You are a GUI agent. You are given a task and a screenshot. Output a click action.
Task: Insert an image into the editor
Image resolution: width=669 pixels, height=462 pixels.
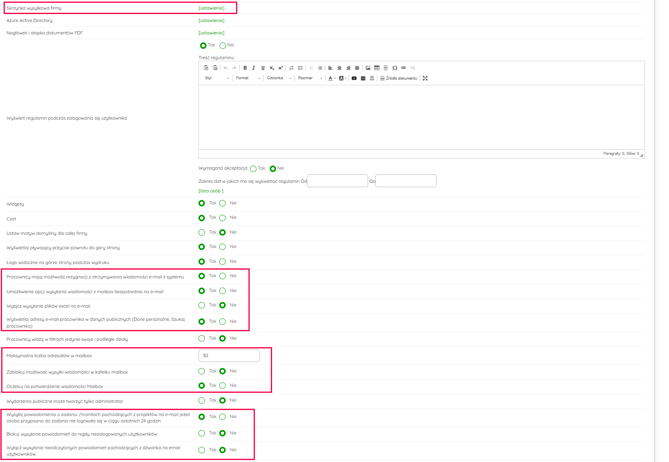368,68
